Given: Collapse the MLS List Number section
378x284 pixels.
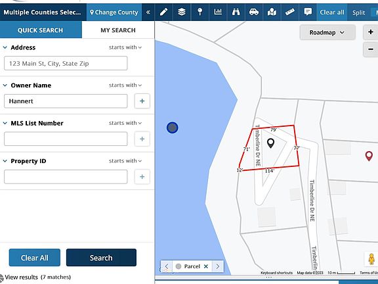Looking at the screenshot, I should [5, 123].
